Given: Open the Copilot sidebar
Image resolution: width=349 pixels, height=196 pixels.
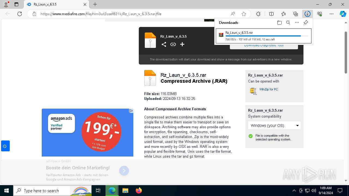Looking at the screenshot, I should coord(343,14).
